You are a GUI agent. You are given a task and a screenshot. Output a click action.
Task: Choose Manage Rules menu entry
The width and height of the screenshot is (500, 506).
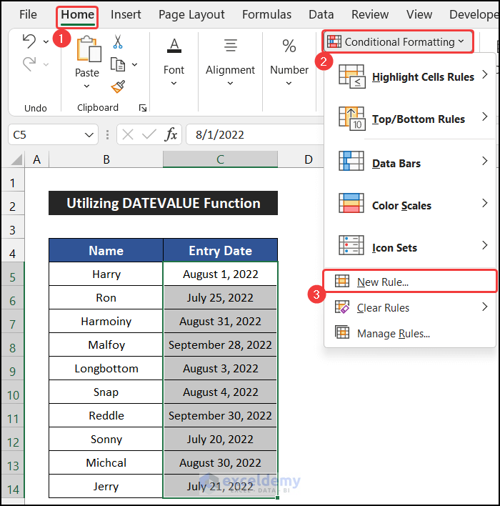coord(410,333)
